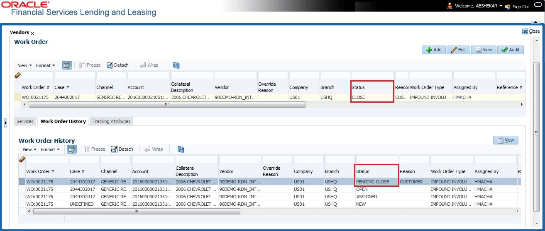The width and height of the screenshot is (545, 231).
Task: Open Format menu in Work Order toolbar
Action: coord(46,65)
